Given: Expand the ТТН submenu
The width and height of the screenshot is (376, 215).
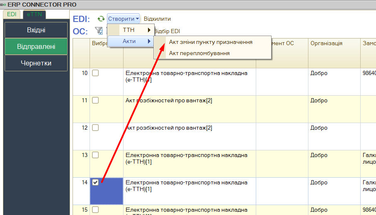Looking at the screenshot, I should 130,30.
